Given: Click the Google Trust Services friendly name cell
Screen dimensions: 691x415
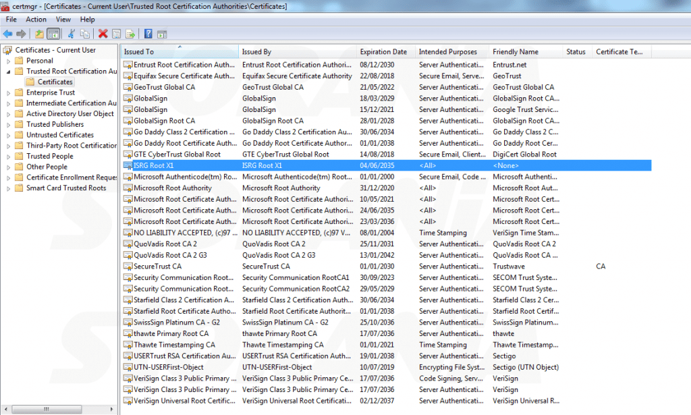Looking at the screenshot, I should click(525, 110).
